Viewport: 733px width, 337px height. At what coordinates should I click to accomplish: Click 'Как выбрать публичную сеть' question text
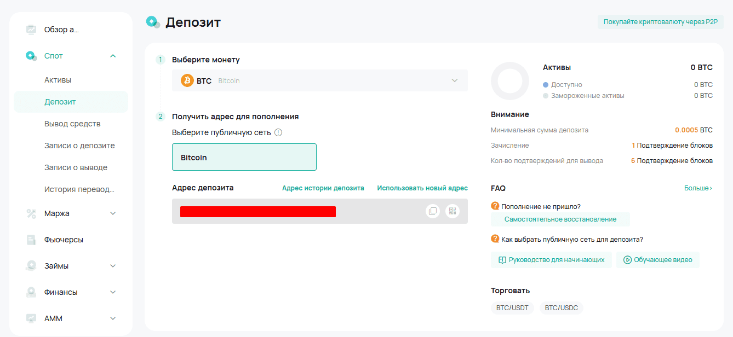(x=572, y=239)
